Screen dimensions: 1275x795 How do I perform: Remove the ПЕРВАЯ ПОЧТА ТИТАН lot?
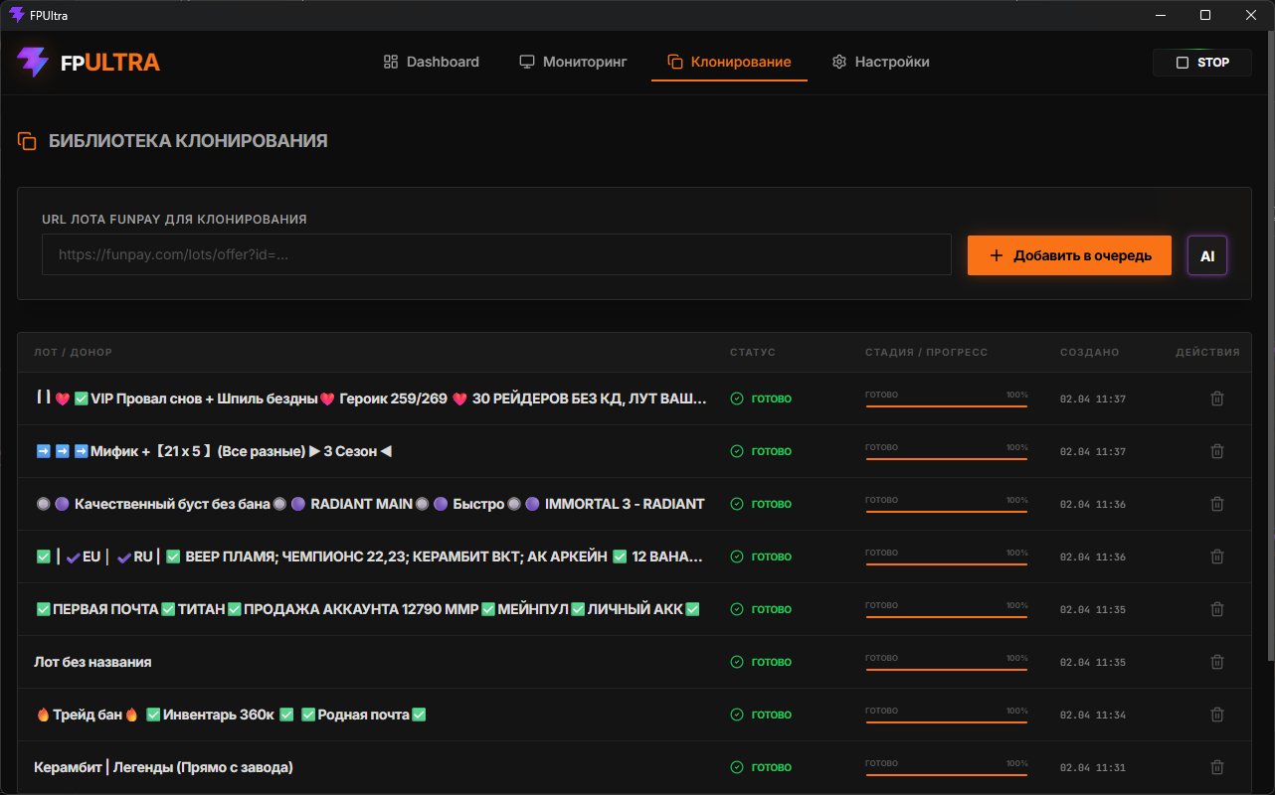(x=1216, y=609)
